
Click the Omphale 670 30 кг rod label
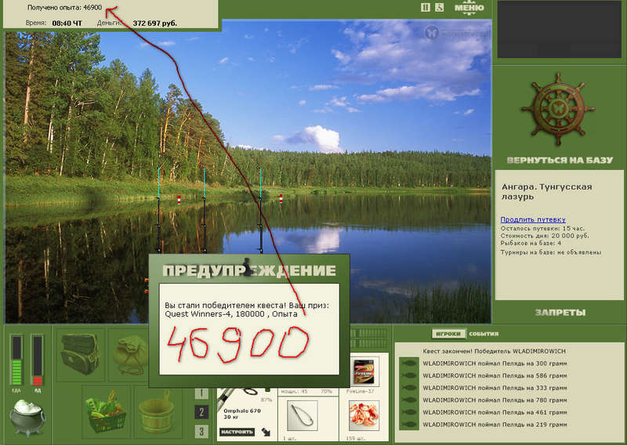[x=242, y=414]
